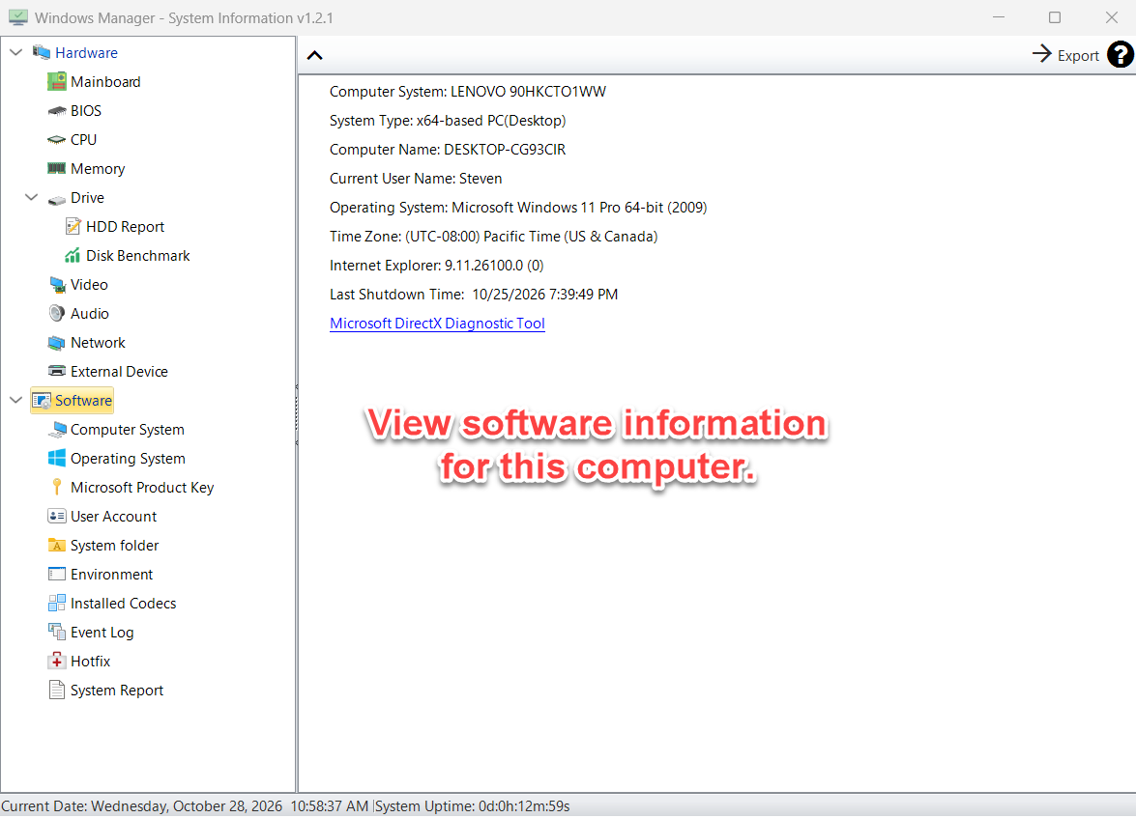Click the Network icon in tree
The width and height of the screenshot is (1136, 818).
56,343
